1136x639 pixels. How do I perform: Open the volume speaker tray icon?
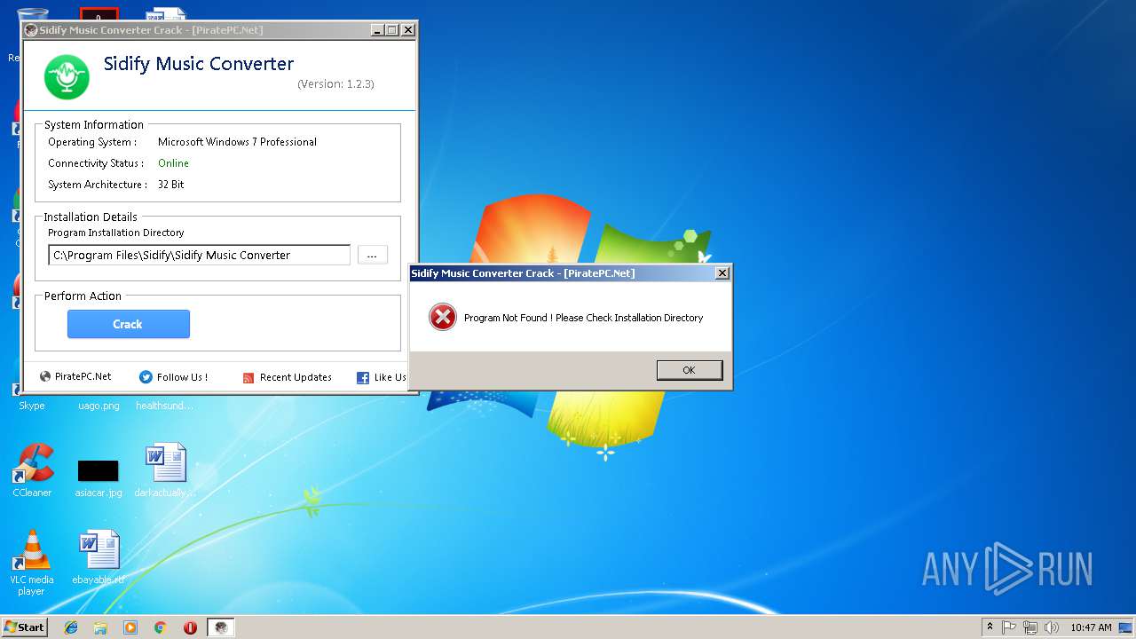coord(1052,627)
